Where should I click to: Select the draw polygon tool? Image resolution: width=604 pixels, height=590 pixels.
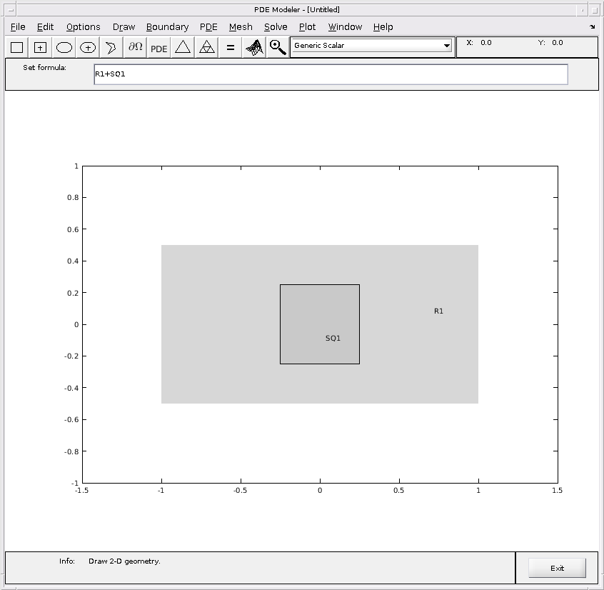pyautogui.click(x=111, y=47)
